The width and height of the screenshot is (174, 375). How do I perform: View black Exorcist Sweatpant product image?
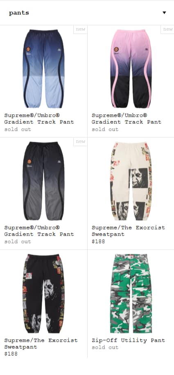43,294
